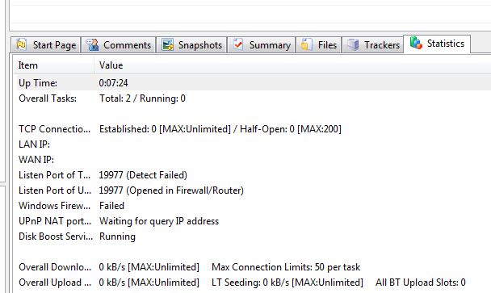Click the Comments tab icon

[92, 44]
